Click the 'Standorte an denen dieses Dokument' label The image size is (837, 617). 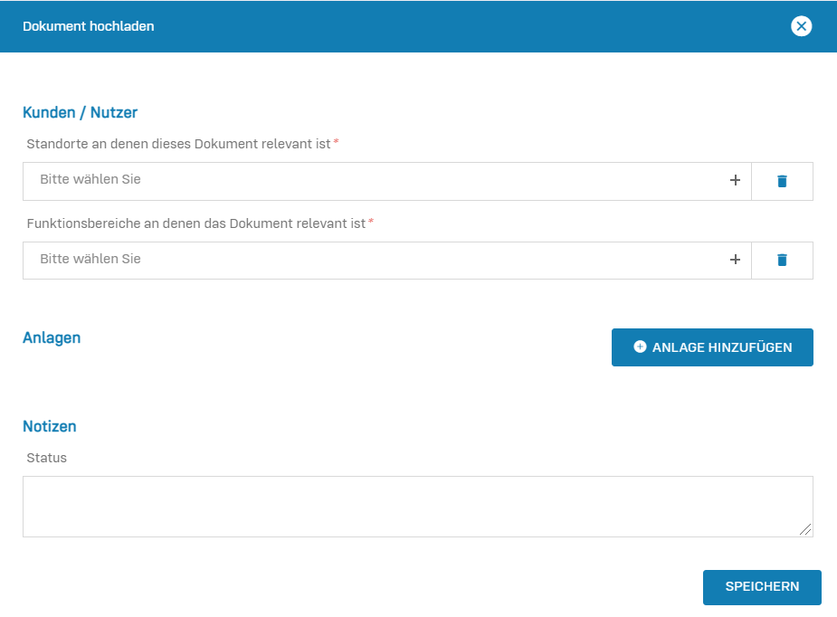click(178, 144)
